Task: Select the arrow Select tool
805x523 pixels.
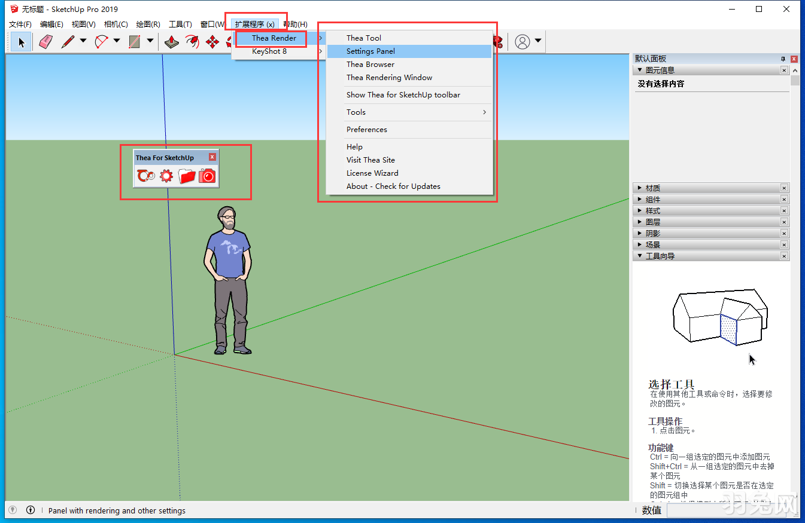Action: click(22, 42)
